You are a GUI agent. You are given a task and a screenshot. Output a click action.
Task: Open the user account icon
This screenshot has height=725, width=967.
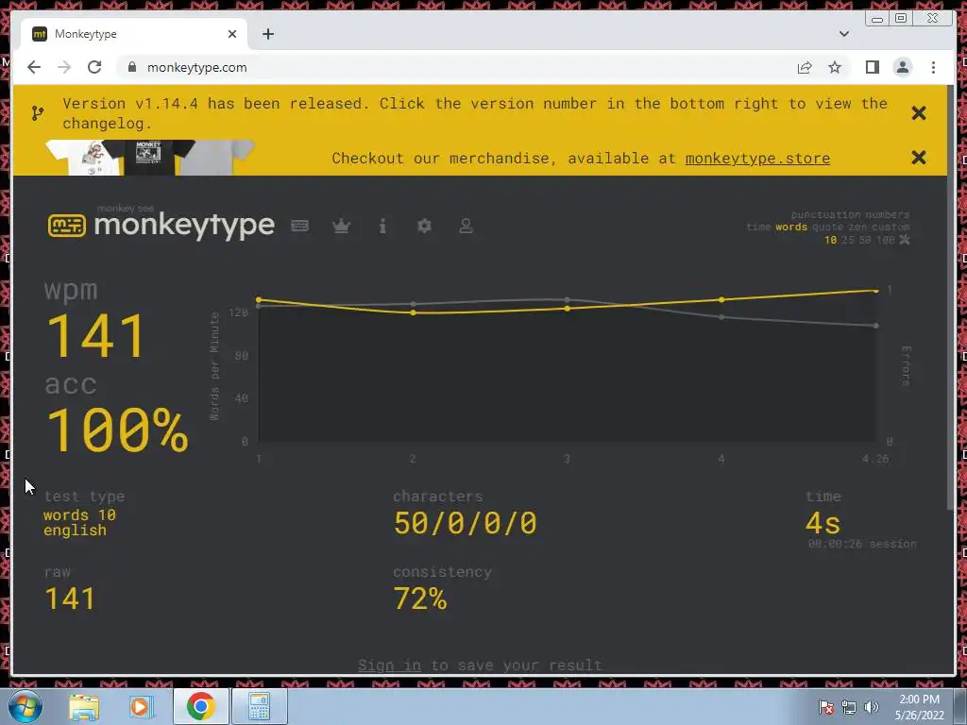pyautogui.click(x=467, y=226)
